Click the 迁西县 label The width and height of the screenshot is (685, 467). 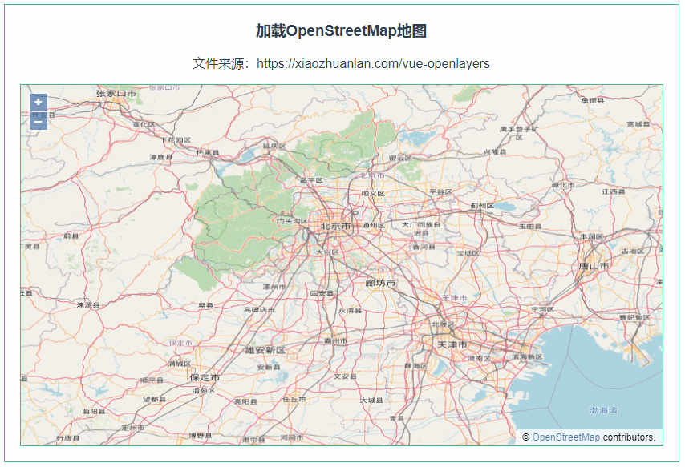click(x=614, y=191)
